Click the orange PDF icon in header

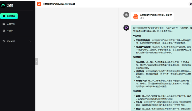(39, 4)
